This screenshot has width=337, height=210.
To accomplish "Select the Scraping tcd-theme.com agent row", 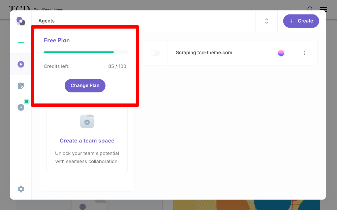I will 230,53.
